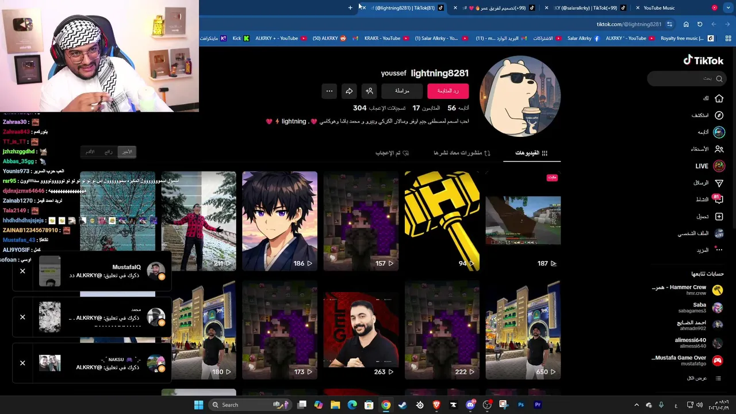Open Discord from the taskbar
The height and width of the screenshot is (414, 736).
point(470,405)
